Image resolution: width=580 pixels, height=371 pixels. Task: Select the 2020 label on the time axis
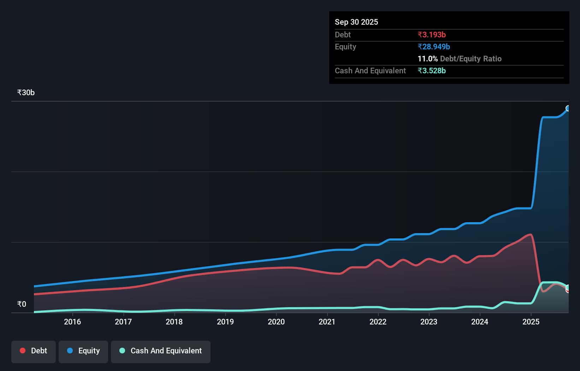tap(276, 322)
